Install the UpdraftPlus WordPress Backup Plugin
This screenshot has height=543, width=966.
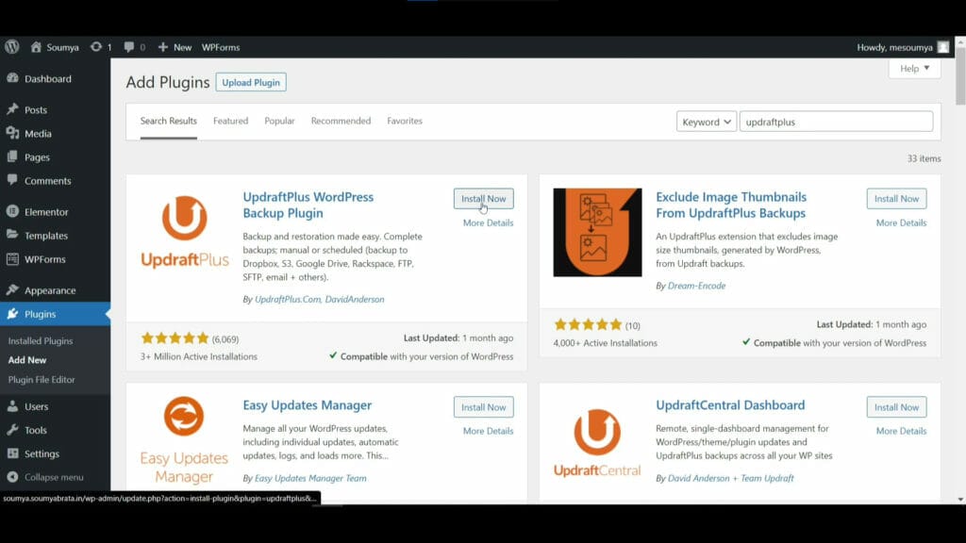[484, 198]
